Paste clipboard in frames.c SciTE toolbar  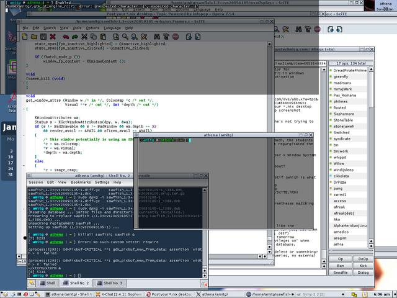pyautogui.click(x=103, y=37)
